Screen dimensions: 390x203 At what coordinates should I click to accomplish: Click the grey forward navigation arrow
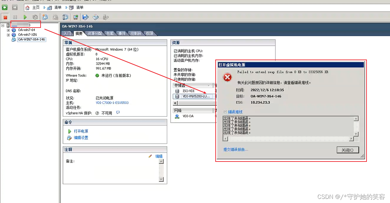tap(15, 7)
